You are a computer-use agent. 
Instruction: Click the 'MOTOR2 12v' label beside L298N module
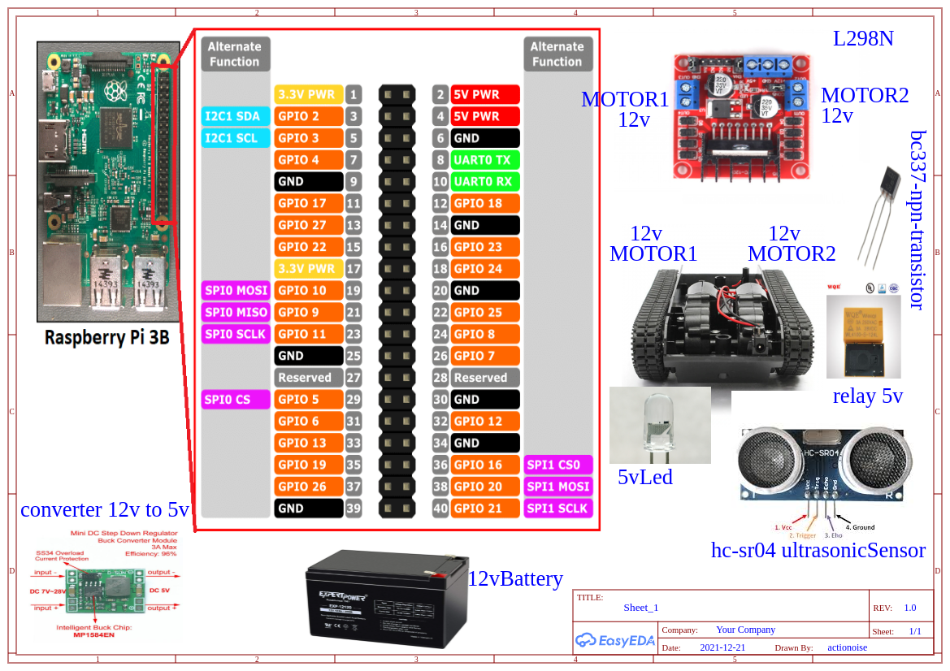(x=865, y=105)
